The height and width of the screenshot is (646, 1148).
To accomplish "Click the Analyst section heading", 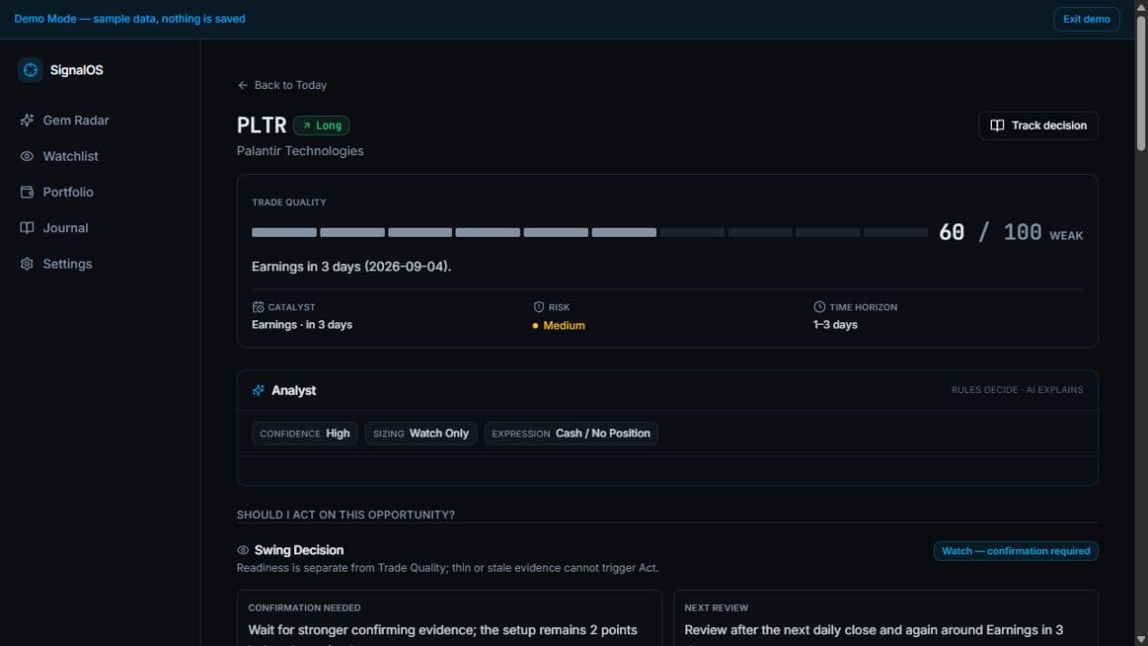I will [294, 390].
